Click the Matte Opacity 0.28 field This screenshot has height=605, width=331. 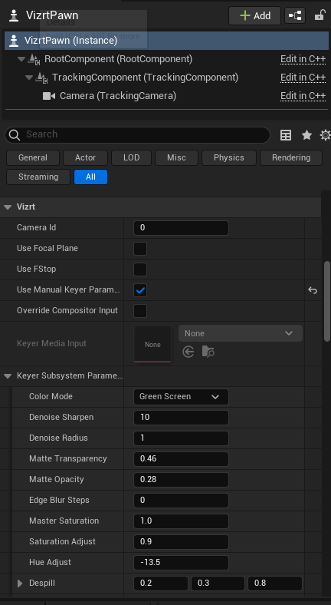pyautogui.click(x=181, y=480)
